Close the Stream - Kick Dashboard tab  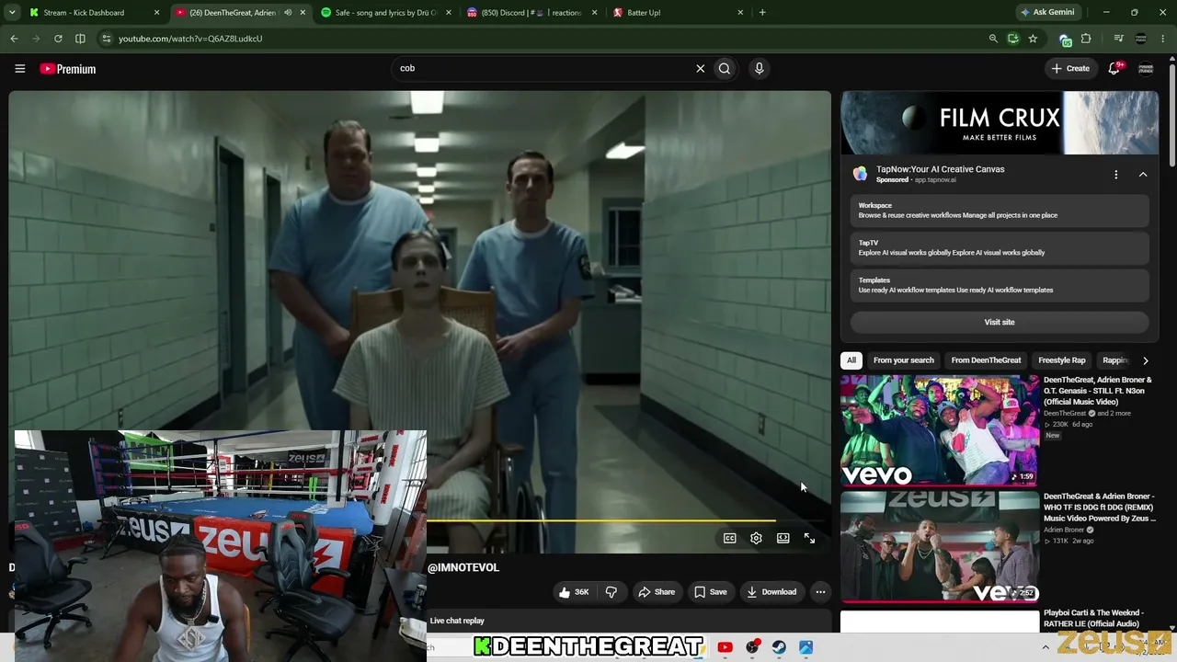pyautogui.click(x=156, y=13)
